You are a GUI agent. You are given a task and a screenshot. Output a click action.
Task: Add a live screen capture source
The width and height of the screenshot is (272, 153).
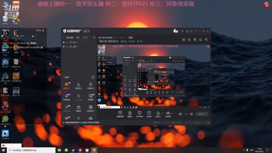120,114
